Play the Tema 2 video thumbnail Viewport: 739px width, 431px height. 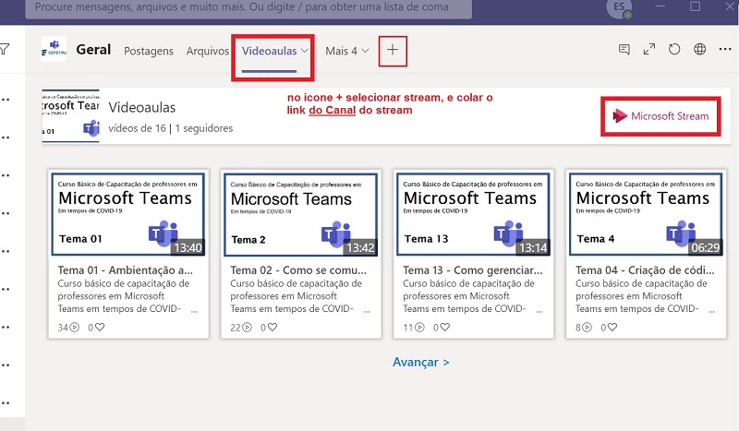(x=301, y=215)
